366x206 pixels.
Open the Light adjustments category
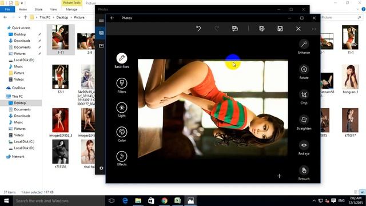[122, 109]
